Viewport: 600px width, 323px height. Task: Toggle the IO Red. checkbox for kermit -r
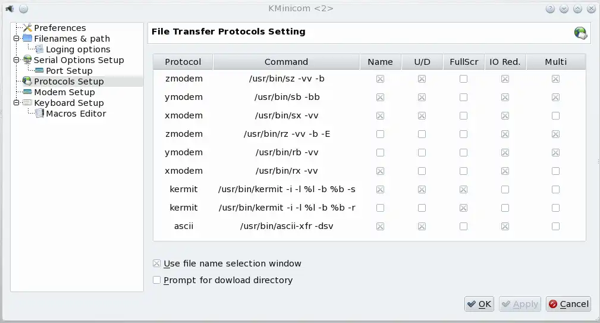[505, 208]
